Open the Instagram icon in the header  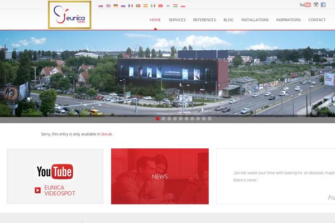pos(316,4)
